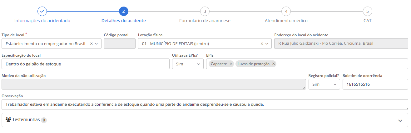Open the Lotação física dropdown arrow
This screenshot has height=133, width=411.
[267, 44]
